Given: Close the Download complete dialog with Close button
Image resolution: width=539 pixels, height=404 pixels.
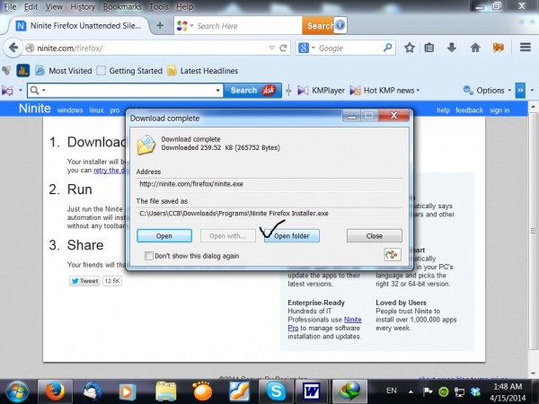Looking at the screenshot, I should click(374, 235).
